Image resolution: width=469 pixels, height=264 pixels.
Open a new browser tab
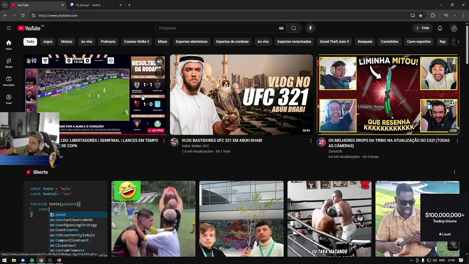pyautogui.click(x=129, y=5)
